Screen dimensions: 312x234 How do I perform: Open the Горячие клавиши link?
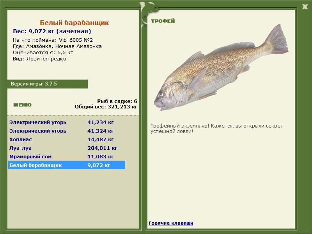[x=171, y=223]
